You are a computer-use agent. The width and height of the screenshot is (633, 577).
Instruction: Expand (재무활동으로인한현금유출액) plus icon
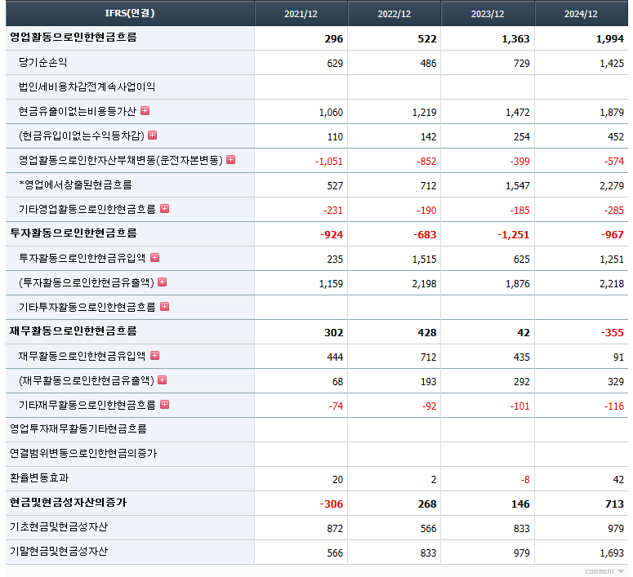point(162,380)
